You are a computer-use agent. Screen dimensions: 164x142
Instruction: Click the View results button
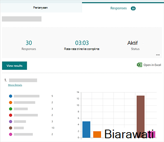pyautogui.click(x=14, y=66)
